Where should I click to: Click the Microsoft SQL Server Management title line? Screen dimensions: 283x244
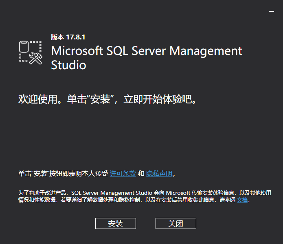146,51
